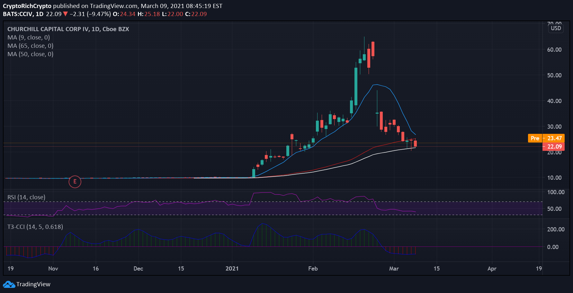Click the L:22.00 low value in header

pyautogui.click(x=172, y=14)
